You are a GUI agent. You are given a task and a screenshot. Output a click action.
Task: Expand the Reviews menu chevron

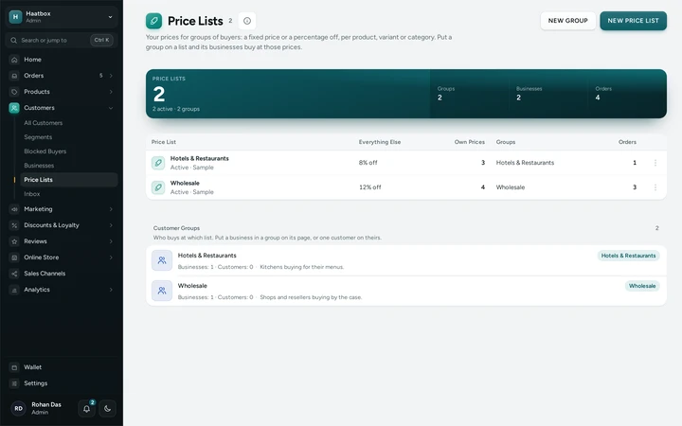(x=111, y=241)
